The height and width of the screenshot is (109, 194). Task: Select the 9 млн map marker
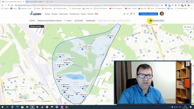86,85
